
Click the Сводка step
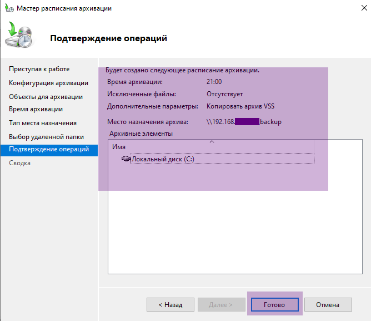[19, 163]
